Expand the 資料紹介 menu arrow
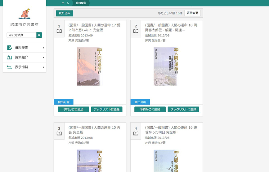This screenshot has width=269, height=172. (43, 58)
